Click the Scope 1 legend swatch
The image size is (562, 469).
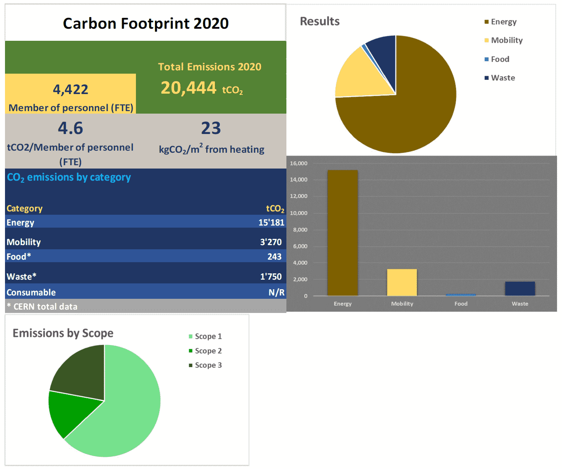coord(191,336)
